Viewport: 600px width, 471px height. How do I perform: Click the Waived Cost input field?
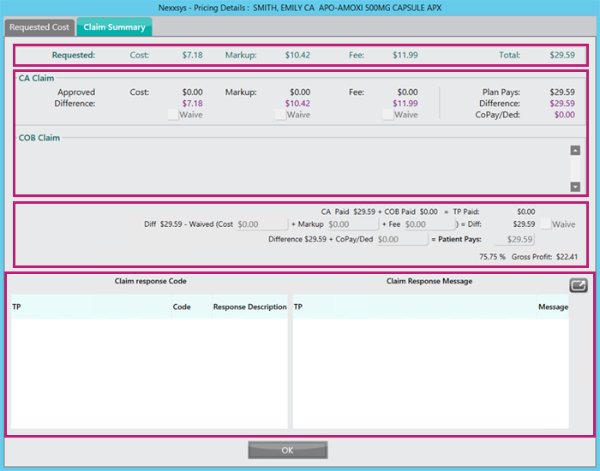click(x=261, y=224)
